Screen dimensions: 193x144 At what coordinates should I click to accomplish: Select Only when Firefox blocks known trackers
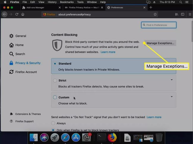(x=53, y=130)
